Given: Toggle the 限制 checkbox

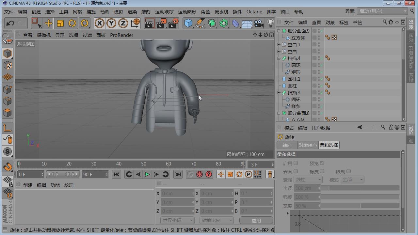Looking at the screenshot, I should (x=348, y=171).
